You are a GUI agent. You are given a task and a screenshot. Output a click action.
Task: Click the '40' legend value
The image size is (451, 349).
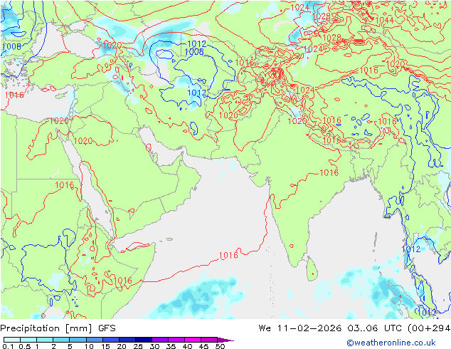[187, 346]
